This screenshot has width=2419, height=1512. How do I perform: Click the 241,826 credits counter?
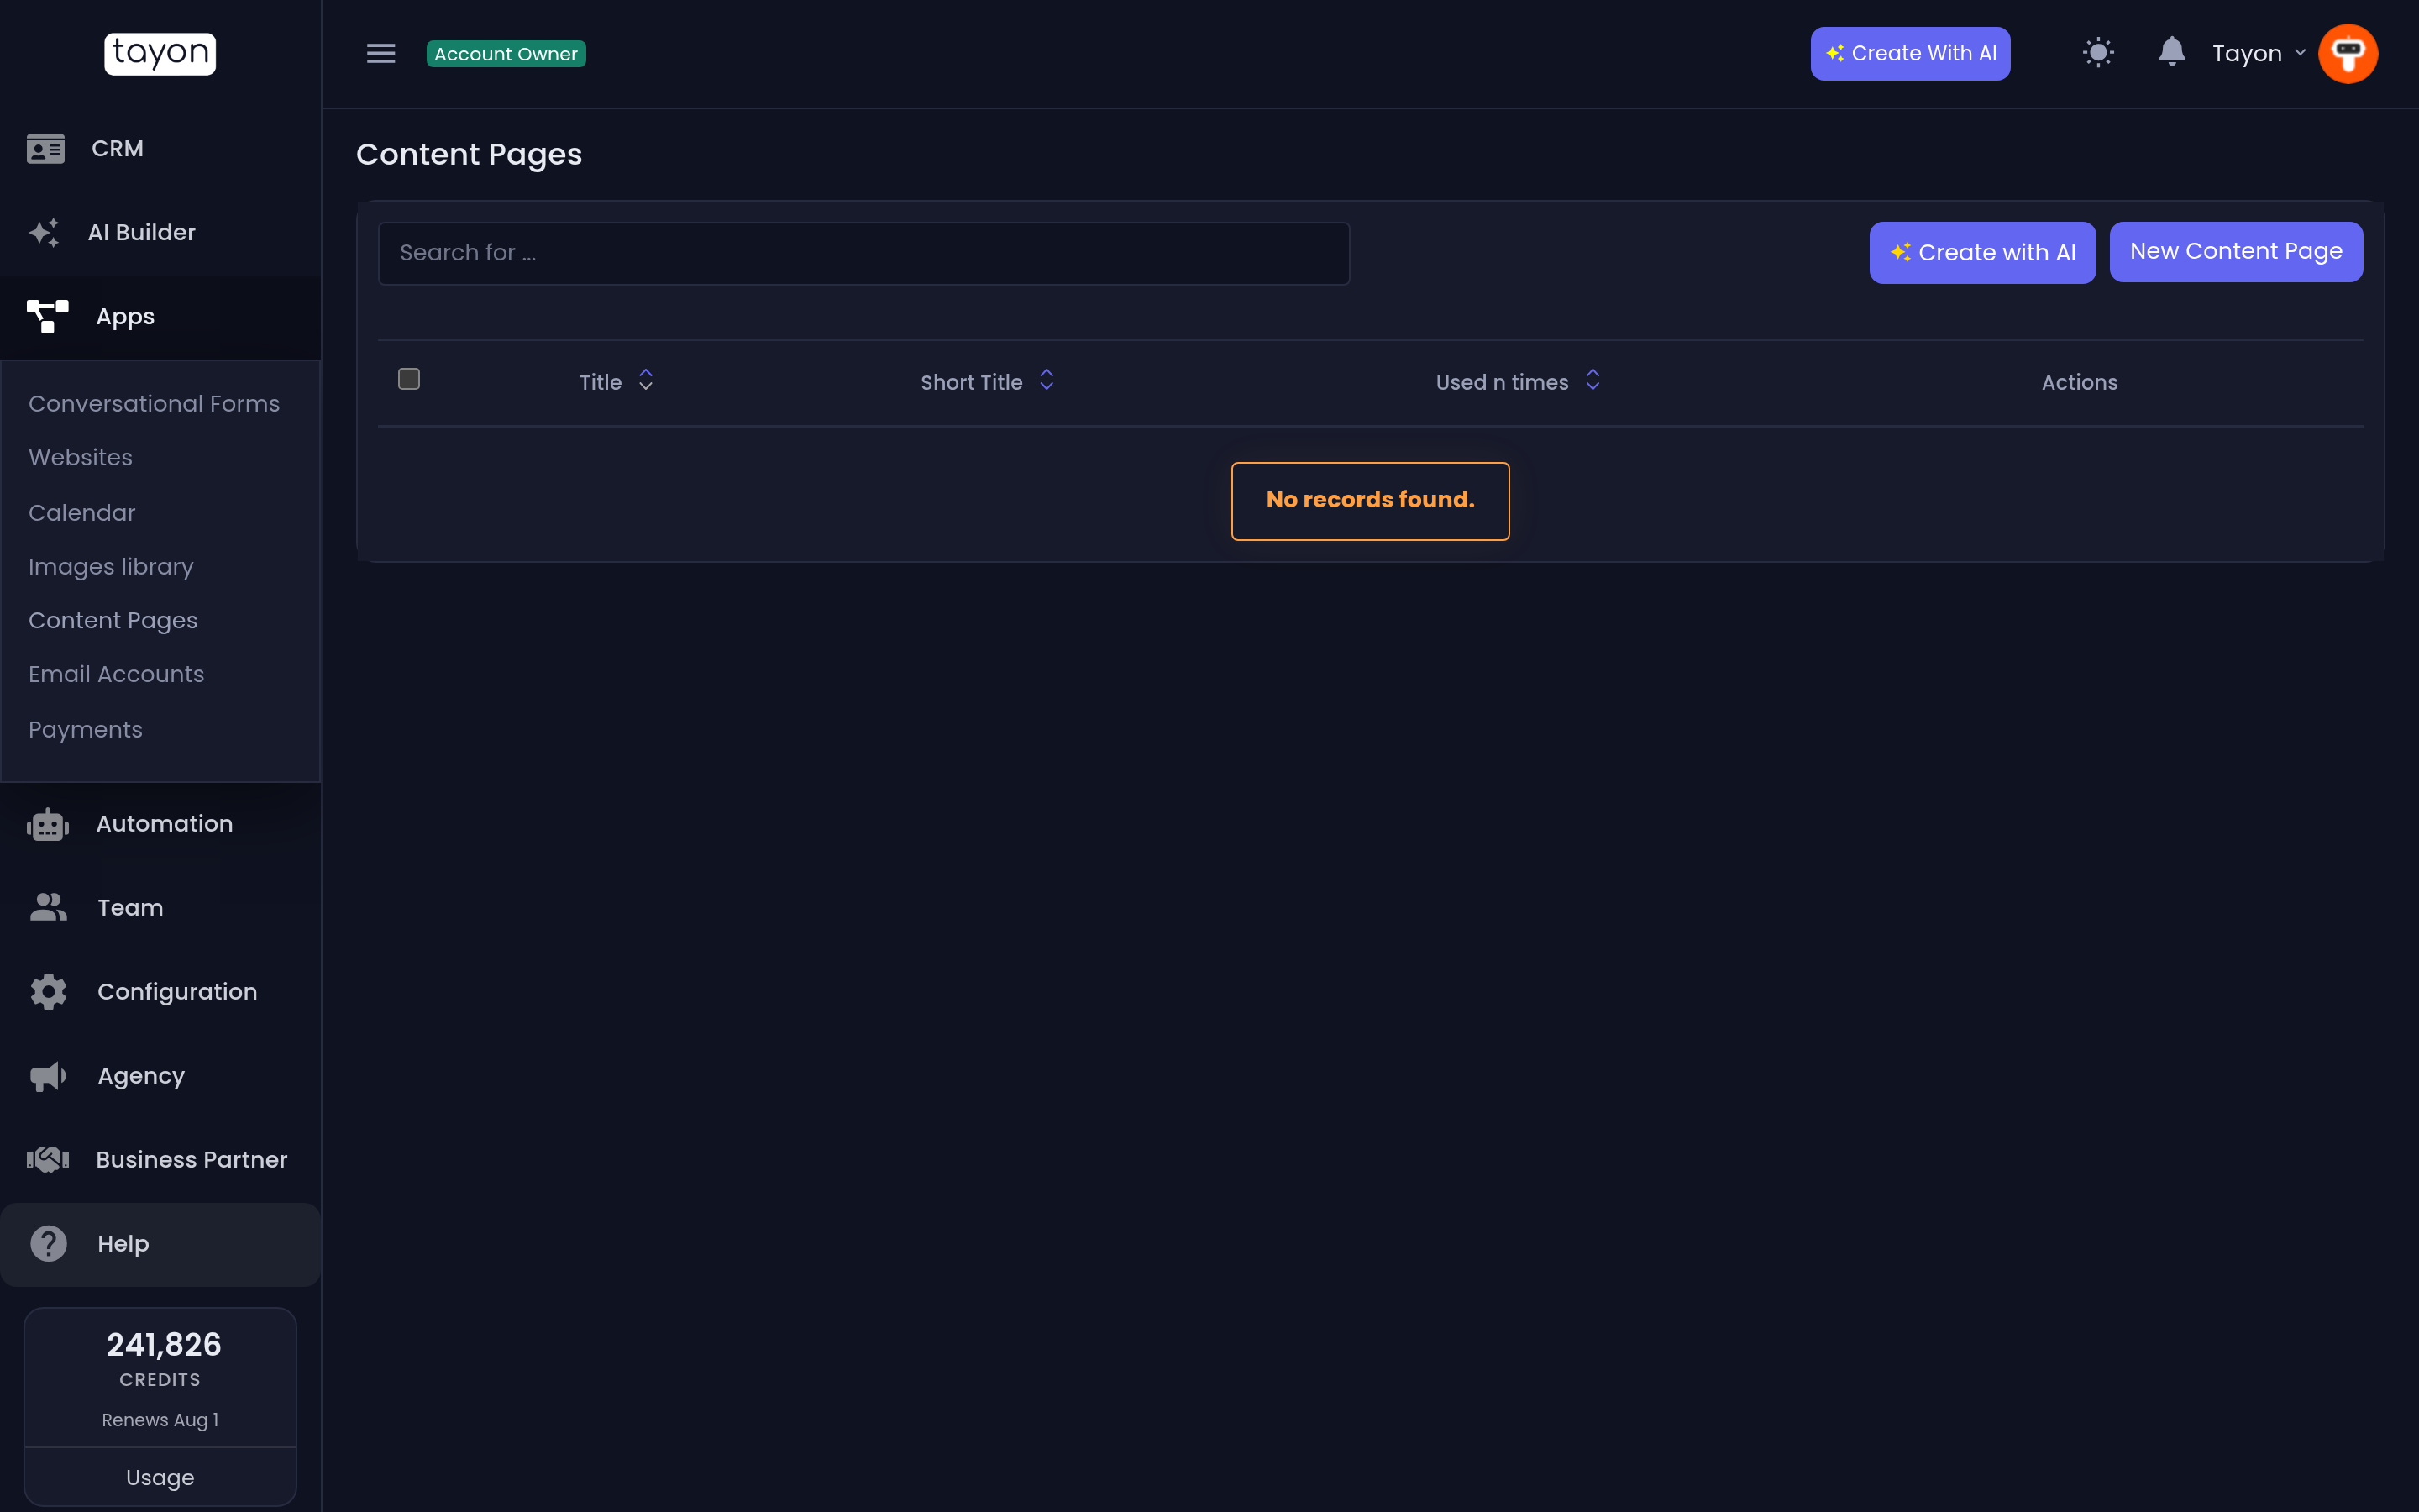(x=164, y=1345)
